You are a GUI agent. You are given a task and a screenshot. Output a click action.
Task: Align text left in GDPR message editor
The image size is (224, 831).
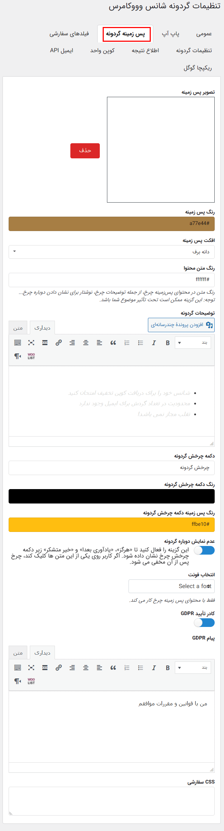coord(99,668)
